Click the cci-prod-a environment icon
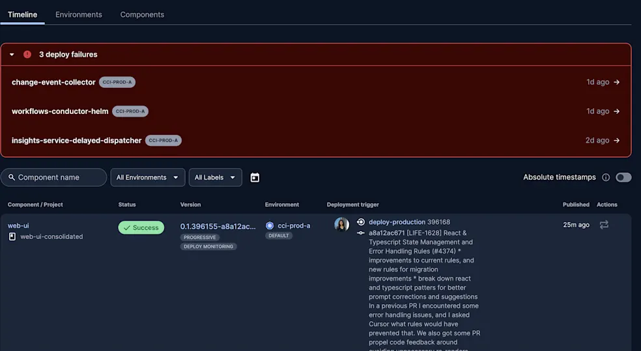 (270, 225)
